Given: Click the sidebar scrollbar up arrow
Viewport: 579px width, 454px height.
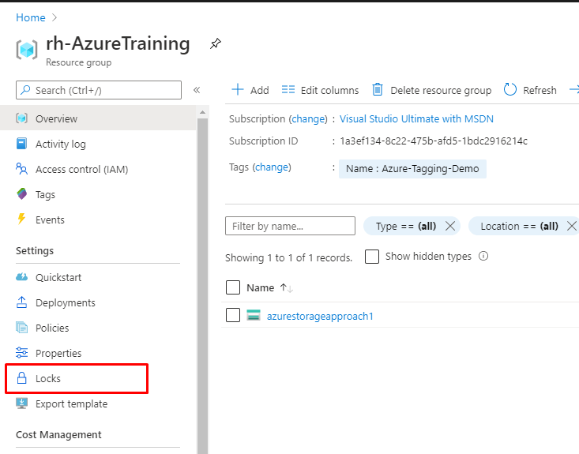Looking at the screenshot, I should coord(202,112).
